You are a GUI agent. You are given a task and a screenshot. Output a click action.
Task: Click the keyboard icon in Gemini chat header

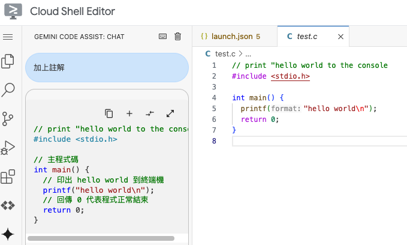(x=163, y=37)
